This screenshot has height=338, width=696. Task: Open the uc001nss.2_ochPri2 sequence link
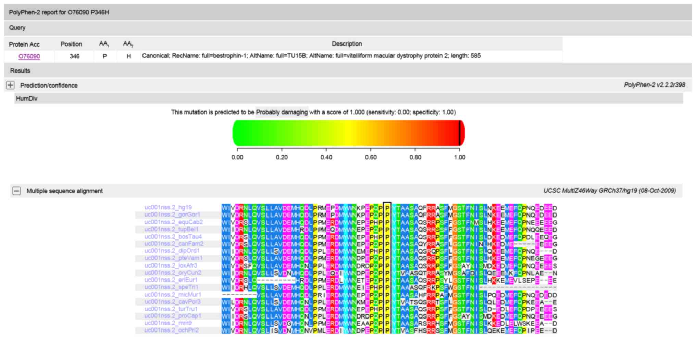point(171,330)
